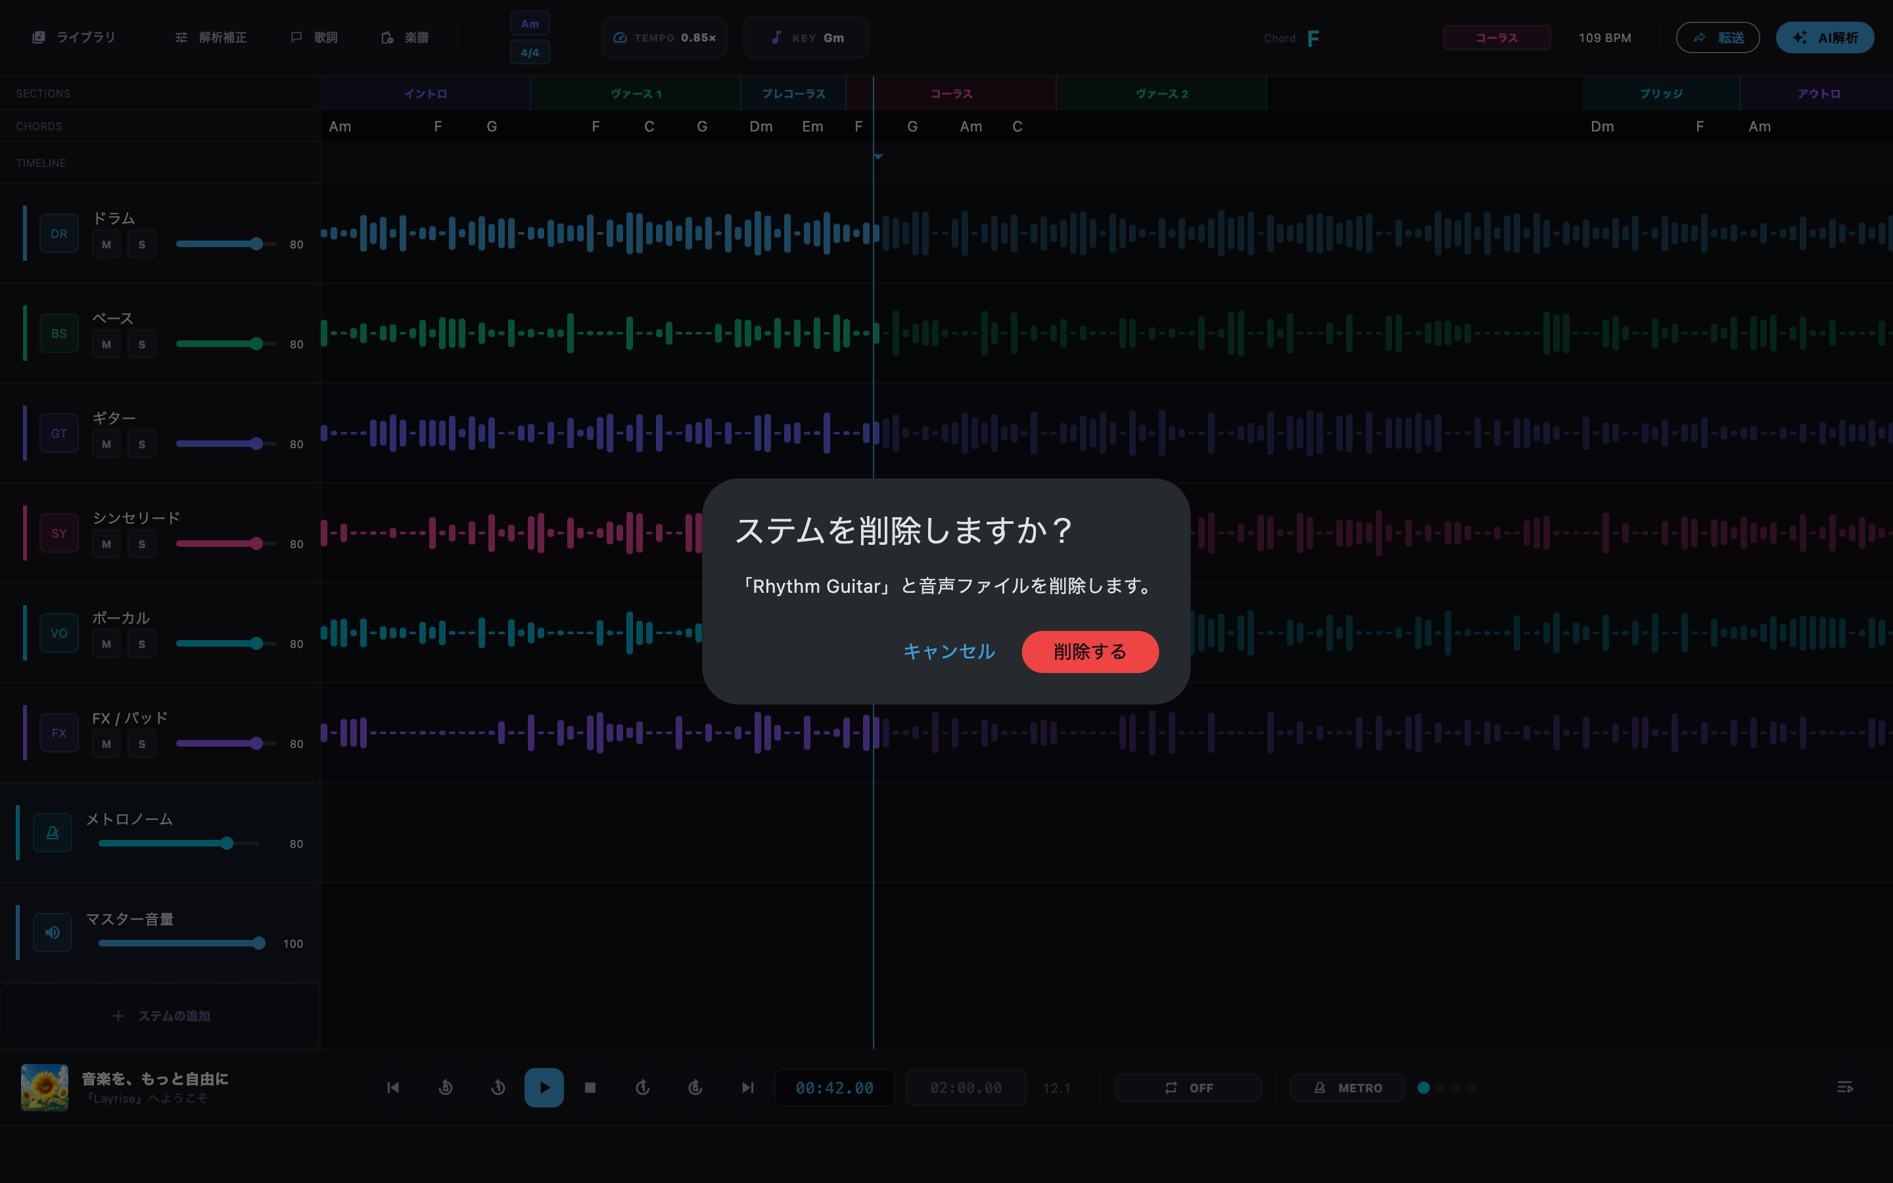This screenshot has height=1183, width=1893.
Task: Click the sunflower album artwork thumbnail
Action: (x=45, y=1088)
